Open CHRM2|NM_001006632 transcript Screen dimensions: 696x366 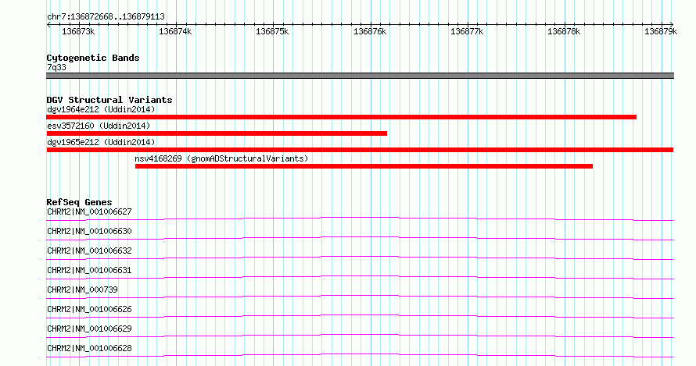pyautogui.click(x=89, y=251)
